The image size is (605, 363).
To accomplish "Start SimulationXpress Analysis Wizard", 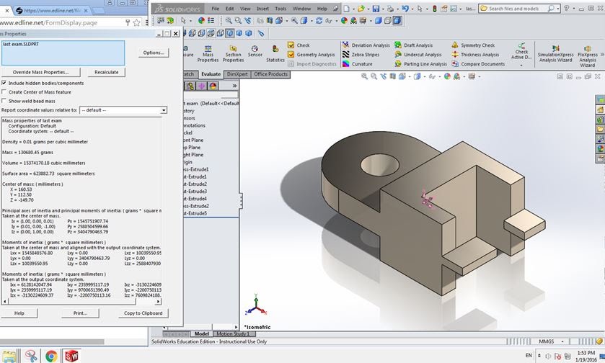I will (x=556, y=54).
